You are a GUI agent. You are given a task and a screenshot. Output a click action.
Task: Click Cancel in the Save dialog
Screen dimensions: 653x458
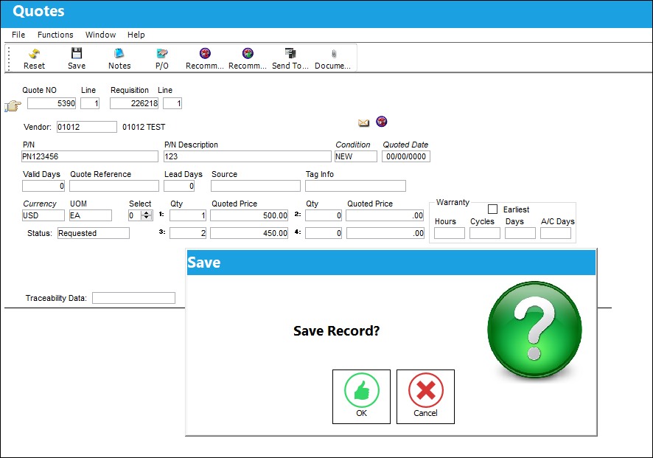(x=425, y=396)
